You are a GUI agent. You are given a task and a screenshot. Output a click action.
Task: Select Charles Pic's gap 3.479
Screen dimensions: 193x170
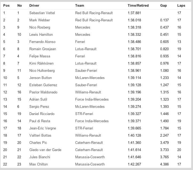tap(164, 143)
